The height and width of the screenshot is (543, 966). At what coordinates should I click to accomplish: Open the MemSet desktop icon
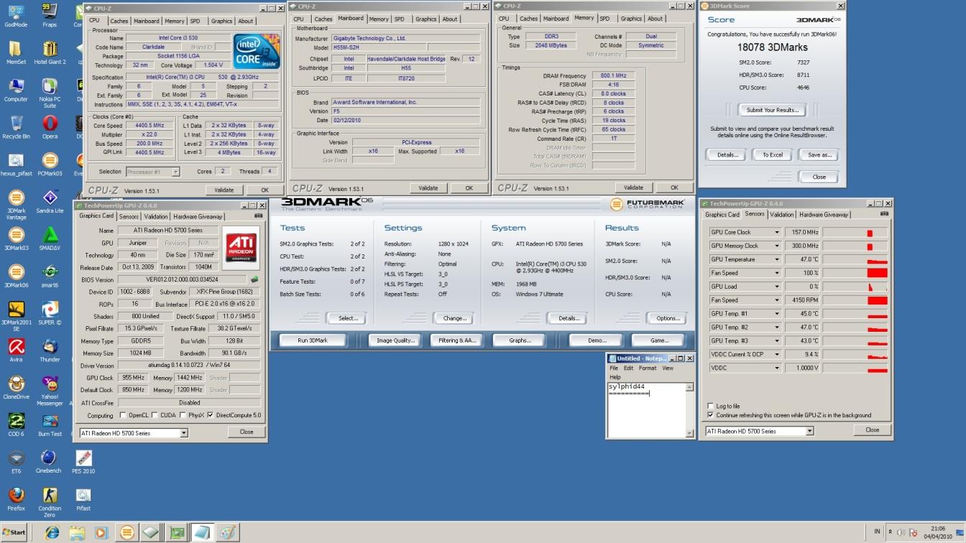click(x=15, y=52)
